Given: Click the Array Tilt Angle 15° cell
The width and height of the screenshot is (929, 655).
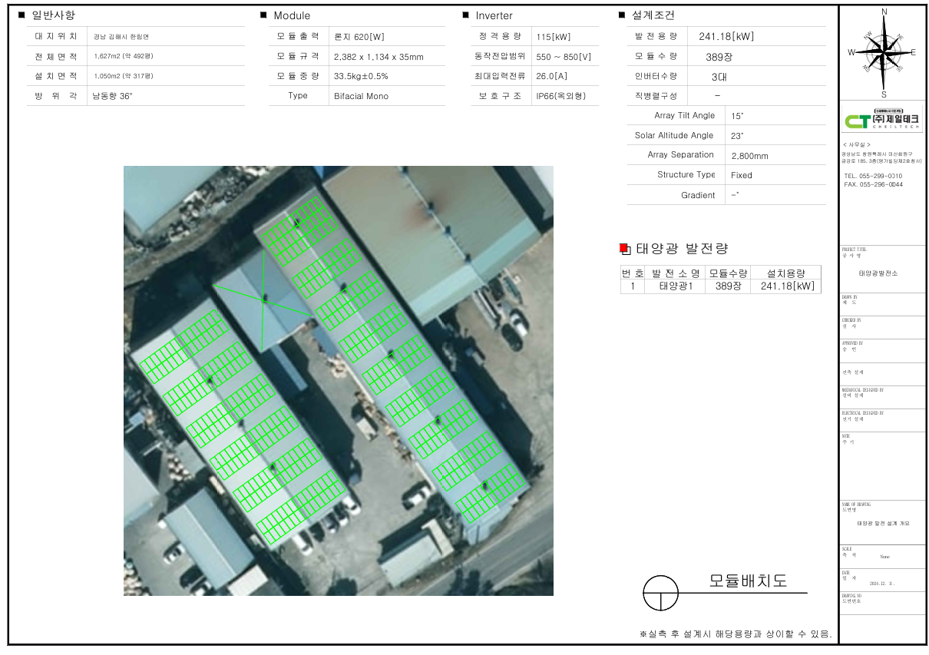Looking at the screenshot, I should pyautogui.click(x=737, y=116).
